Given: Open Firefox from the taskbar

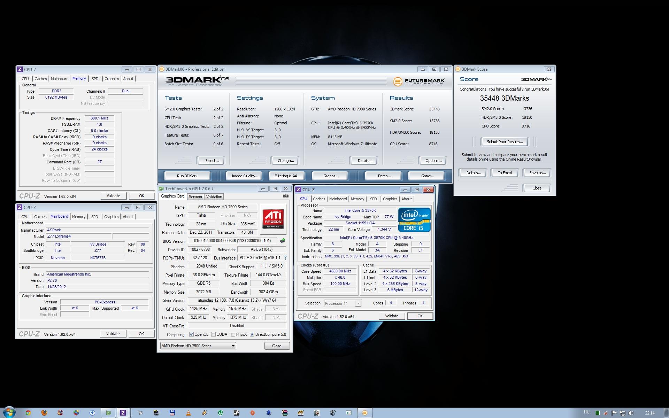Looking at the screenshot, I should click(44, 413).
